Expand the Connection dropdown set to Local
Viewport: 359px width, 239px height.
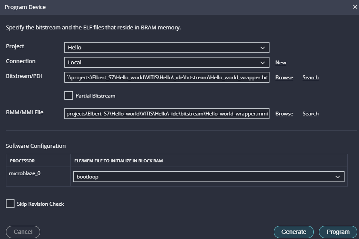166,63
